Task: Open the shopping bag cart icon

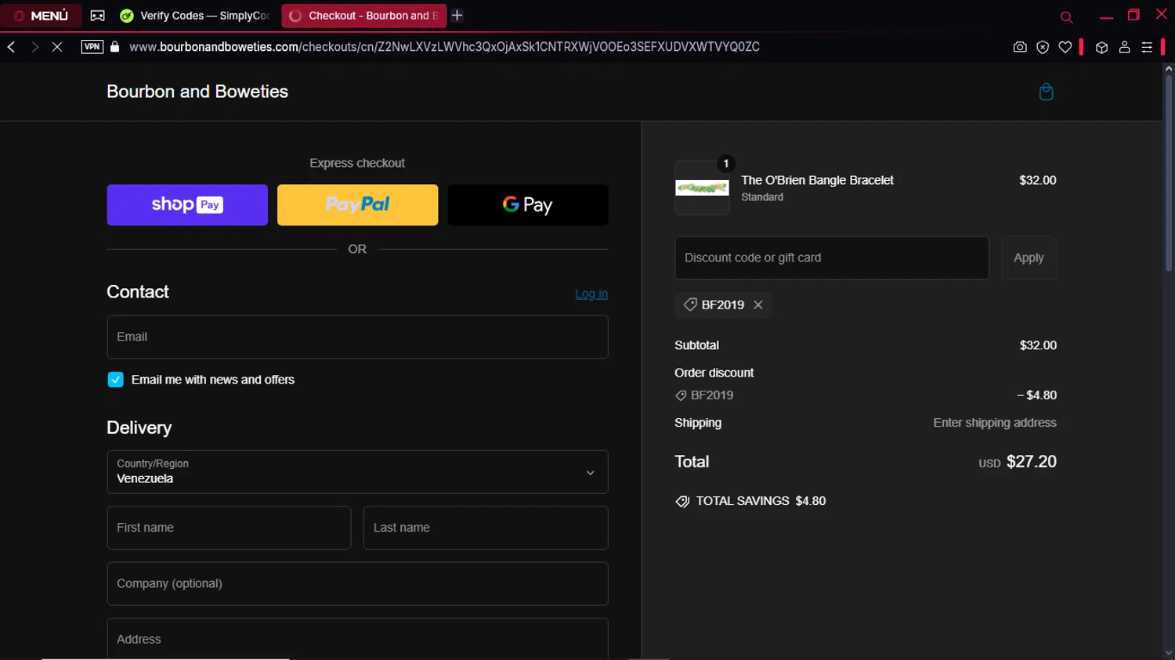Action: point(1046,92)
